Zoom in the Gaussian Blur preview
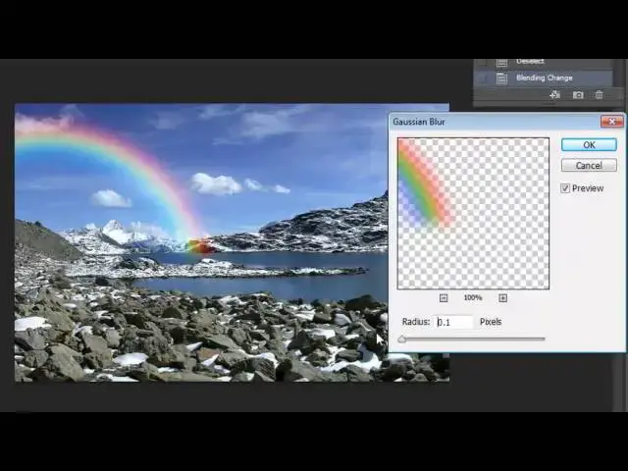The image size is (628, 471). click(x=503, y=298)
